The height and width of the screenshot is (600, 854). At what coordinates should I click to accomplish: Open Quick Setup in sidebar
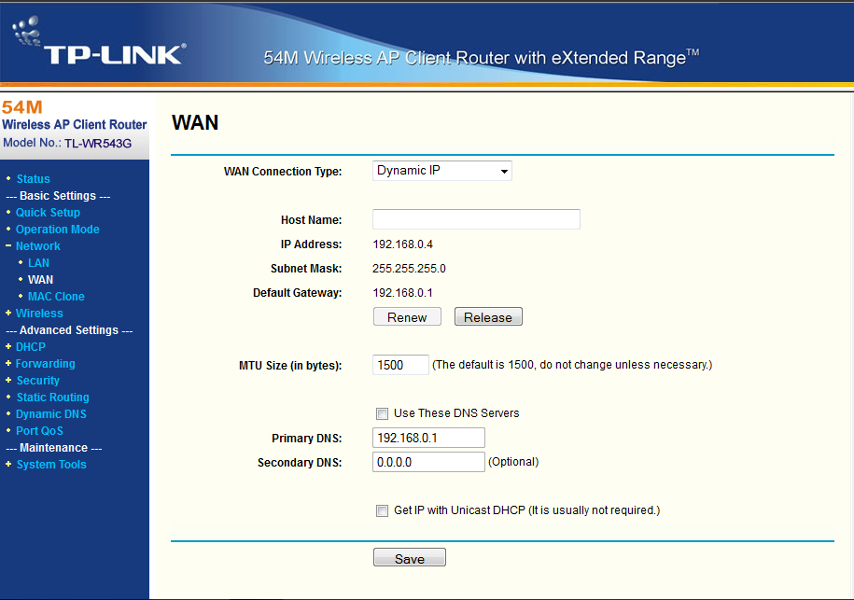[48, 213]
